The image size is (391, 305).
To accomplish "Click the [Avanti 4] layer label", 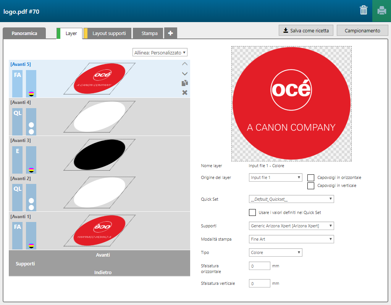I will pos(21,102).
